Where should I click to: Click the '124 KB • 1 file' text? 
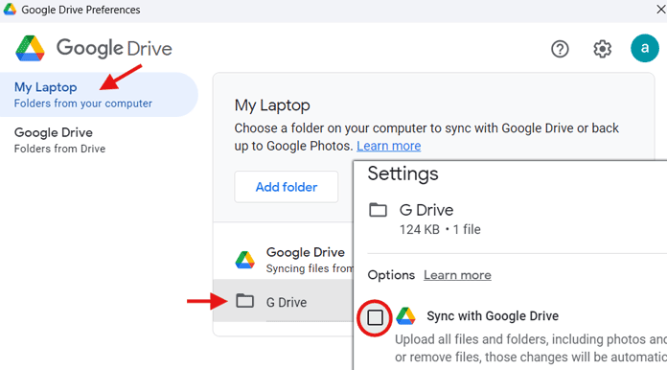[440, 230]
